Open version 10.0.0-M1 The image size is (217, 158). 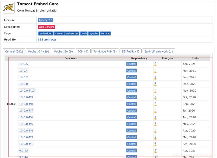pos(26,144)
